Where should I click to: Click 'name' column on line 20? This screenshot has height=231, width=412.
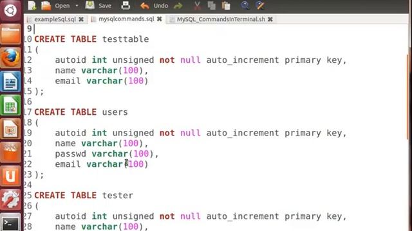[x=66, y=144]
